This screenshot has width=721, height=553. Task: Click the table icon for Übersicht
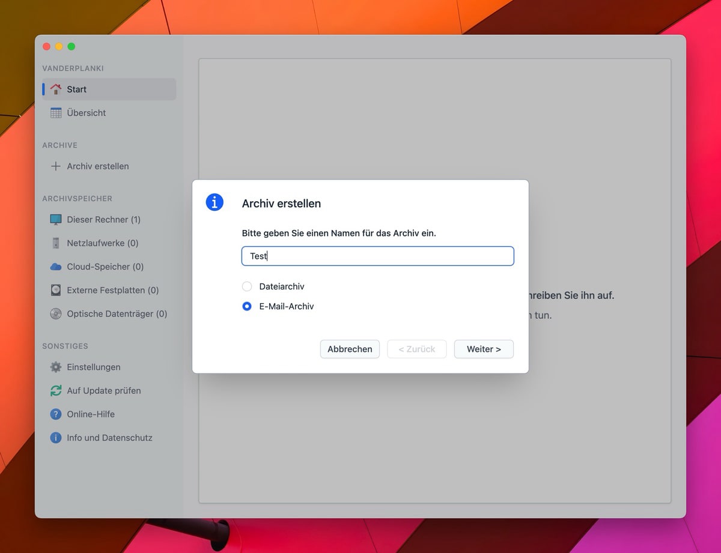click(x=56, y=113)
